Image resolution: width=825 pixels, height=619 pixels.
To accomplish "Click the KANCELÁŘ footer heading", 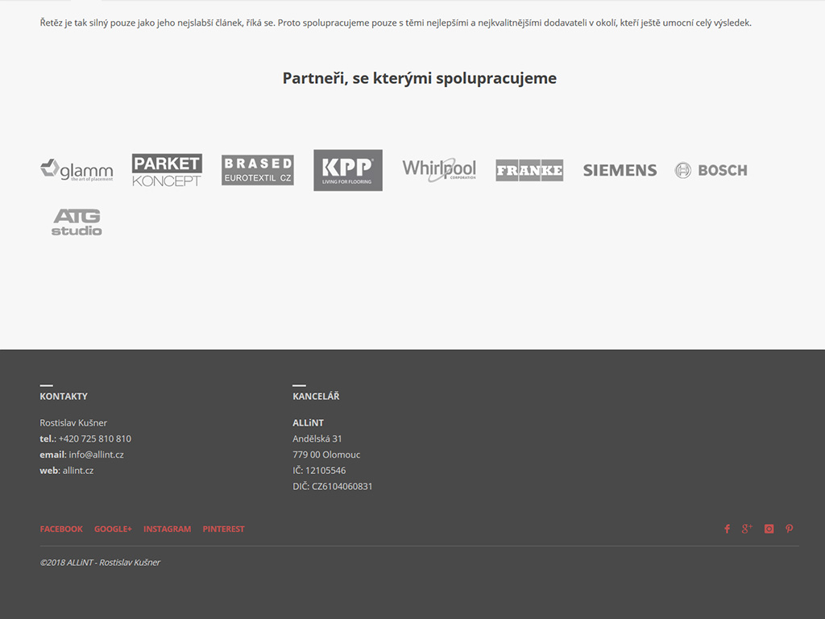I will (x=316, y=397).
